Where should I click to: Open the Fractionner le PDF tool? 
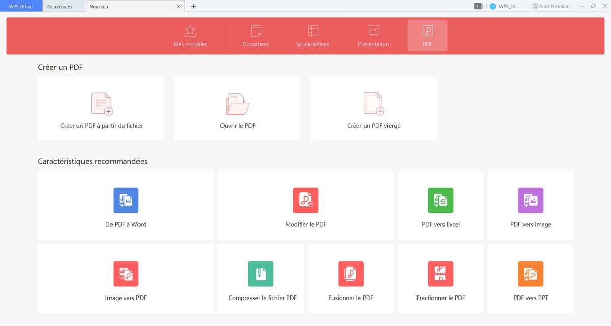[440, 279]
